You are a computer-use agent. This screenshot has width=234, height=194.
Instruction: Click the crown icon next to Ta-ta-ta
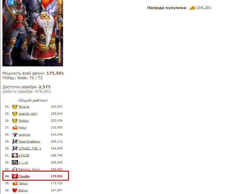pyautogui.click(x=15, y=107)
